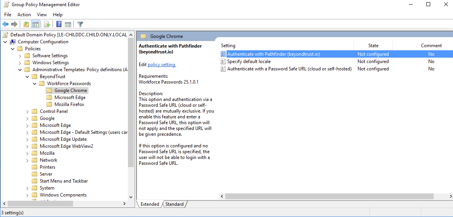Collapse the Administrative Templates node
453x217 pixels.
pos(20,70)
